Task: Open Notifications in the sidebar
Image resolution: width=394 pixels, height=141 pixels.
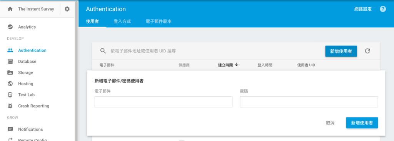Action: click(30, 129)
